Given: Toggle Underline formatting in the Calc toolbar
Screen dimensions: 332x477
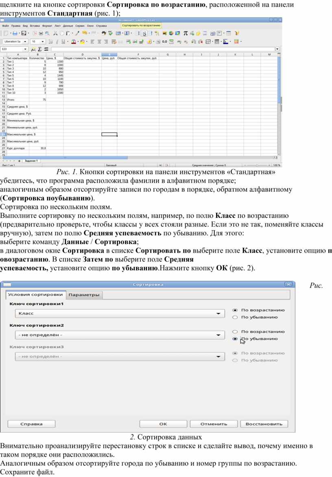Looking at the screenshot, I should tap(63, 42).
